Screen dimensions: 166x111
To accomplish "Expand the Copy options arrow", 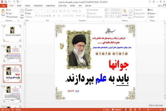I will (13, 13).
